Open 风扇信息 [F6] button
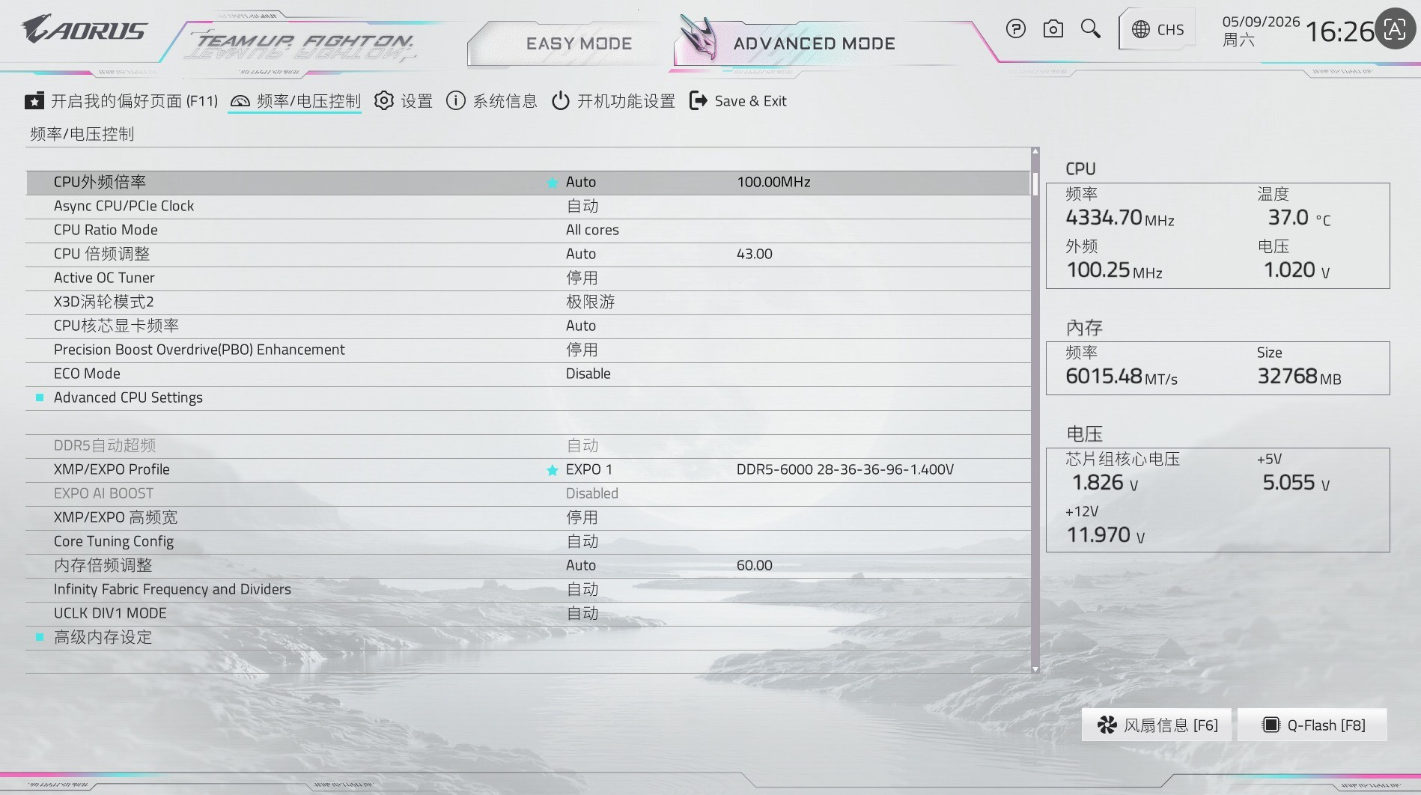The height and width of the screenshot is (795, 1421). click(1157, 725)
